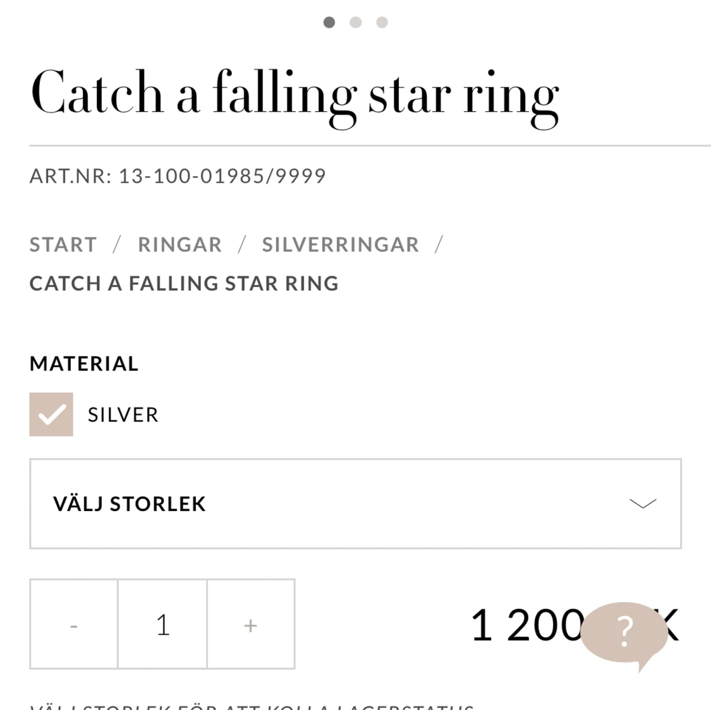Image resolution: width=711 pixels, height=710 pixels.
Task: Click the article number text
Action: (x=178, y=176)
